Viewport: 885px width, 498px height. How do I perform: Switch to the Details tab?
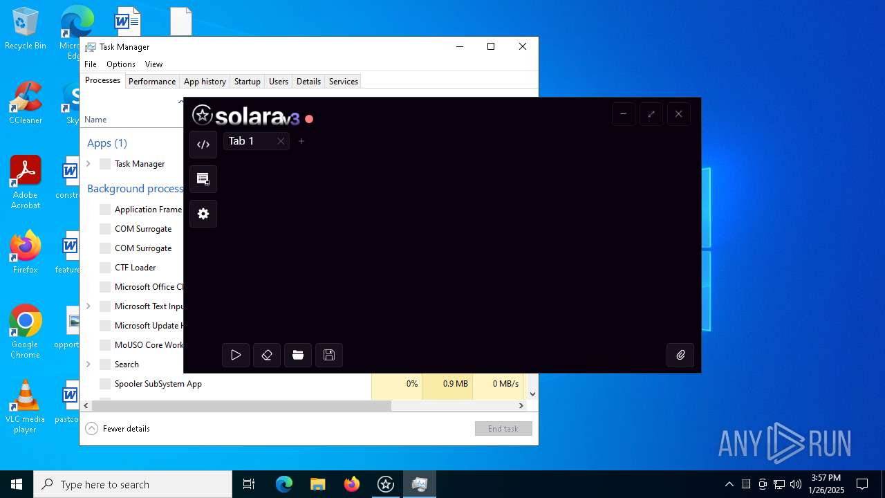coord(308,81)
